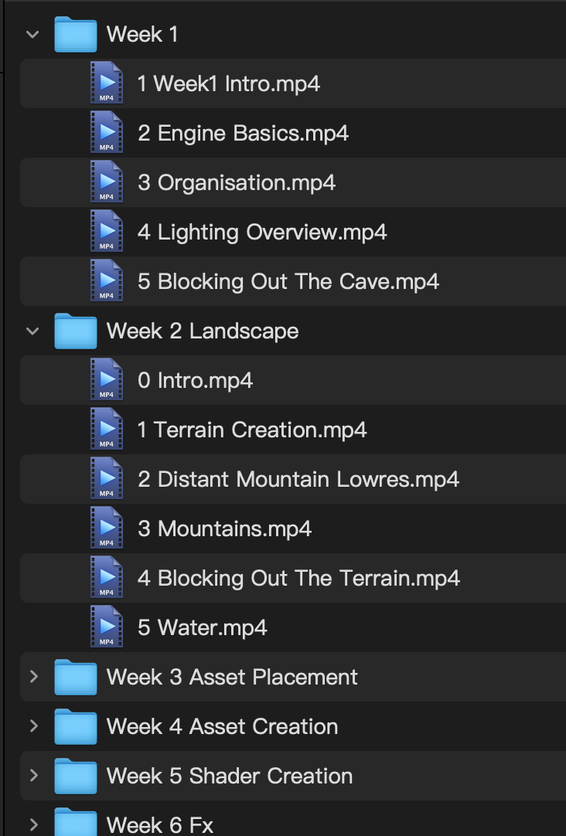This screenshot has width=566, height=836.
Task: Select 4 Blocking Out The Terrain.mp4
Action: click(x=298, y=578)
